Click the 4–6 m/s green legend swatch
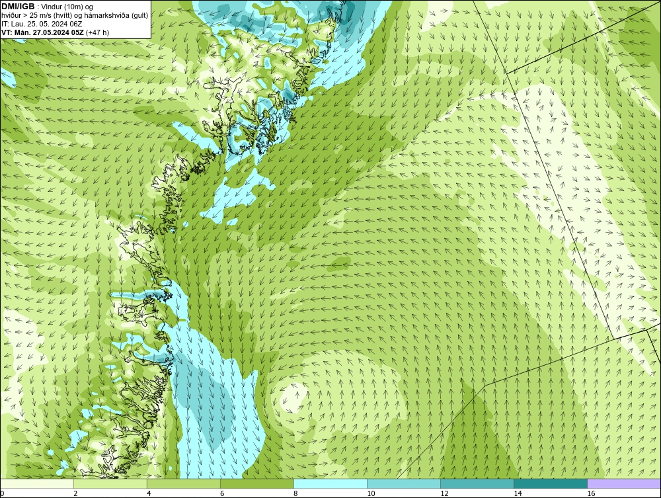The image size is (661, 498). (x=184, y=483)
